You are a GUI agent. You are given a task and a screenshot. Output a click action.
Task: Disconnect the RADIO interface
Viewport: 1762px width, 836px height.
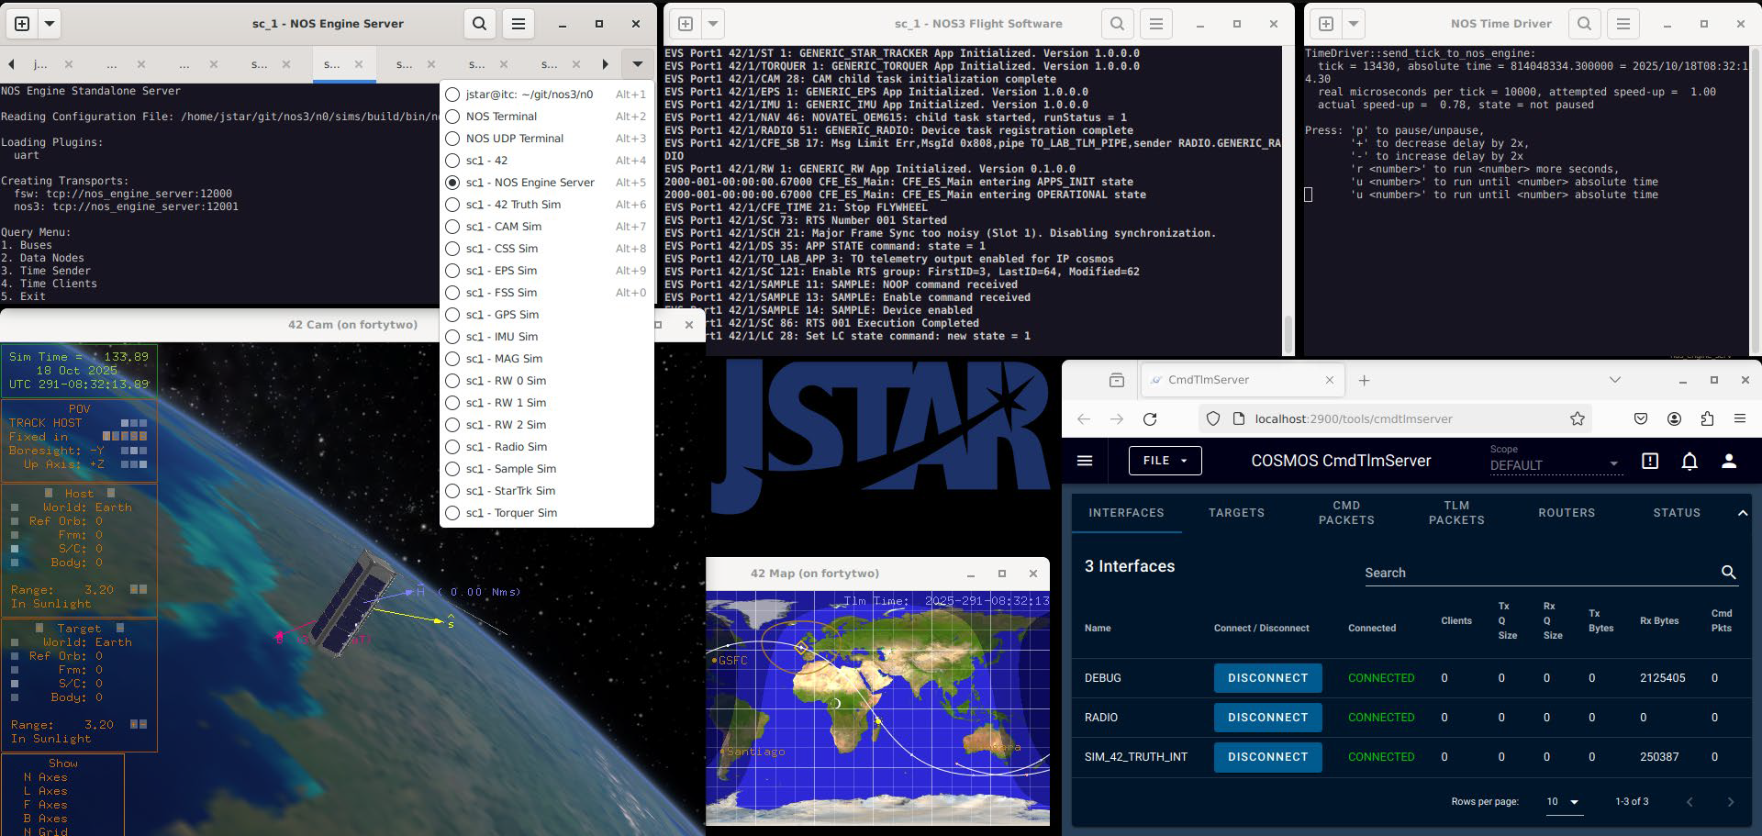[x=1267, y=718]
